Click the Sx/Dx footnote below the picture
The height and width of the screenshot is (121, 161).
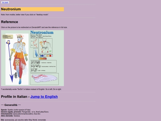coord(31,89)
